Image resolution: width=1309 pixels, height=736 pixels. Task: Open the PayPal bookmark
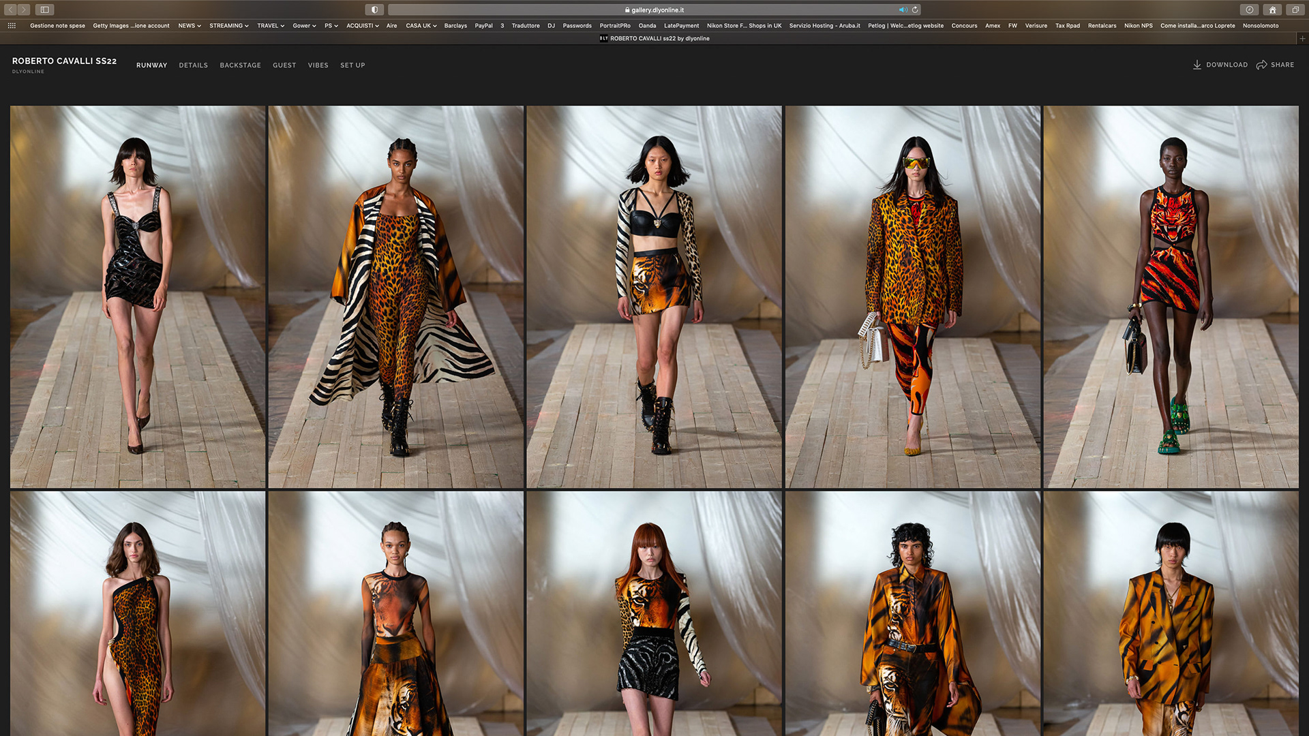tap(483, 25)
